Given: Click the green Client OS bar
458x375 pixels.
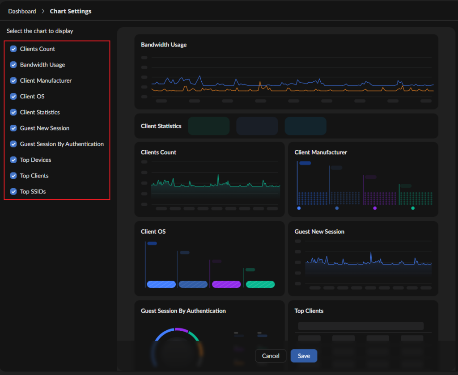Looking at the screenshot, I should (x=260, y=284).
